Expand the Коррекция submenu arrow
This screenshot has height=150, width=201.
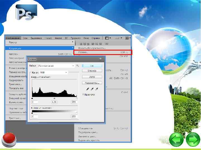(x=73, y=48)
